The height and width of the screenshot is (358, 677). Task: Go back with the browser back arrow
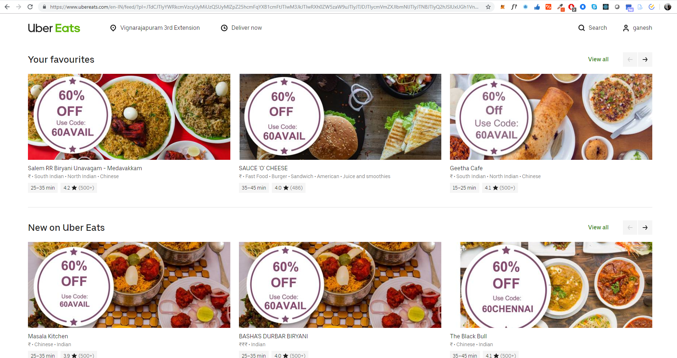coord(7,7)
